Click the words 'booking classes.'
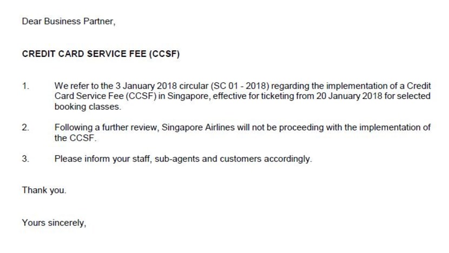The width and height of the screenshot is (449, 253). coord(88,106)
